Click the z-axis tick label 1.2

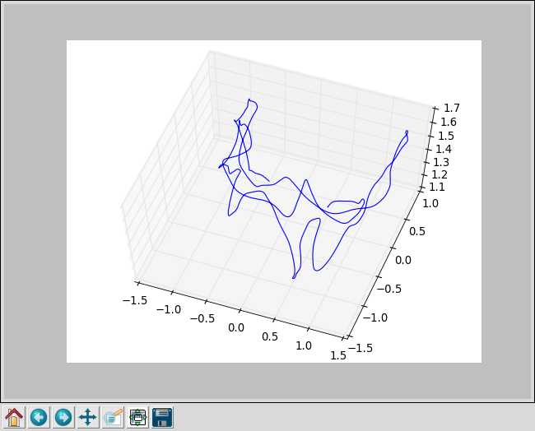(440, 174)
